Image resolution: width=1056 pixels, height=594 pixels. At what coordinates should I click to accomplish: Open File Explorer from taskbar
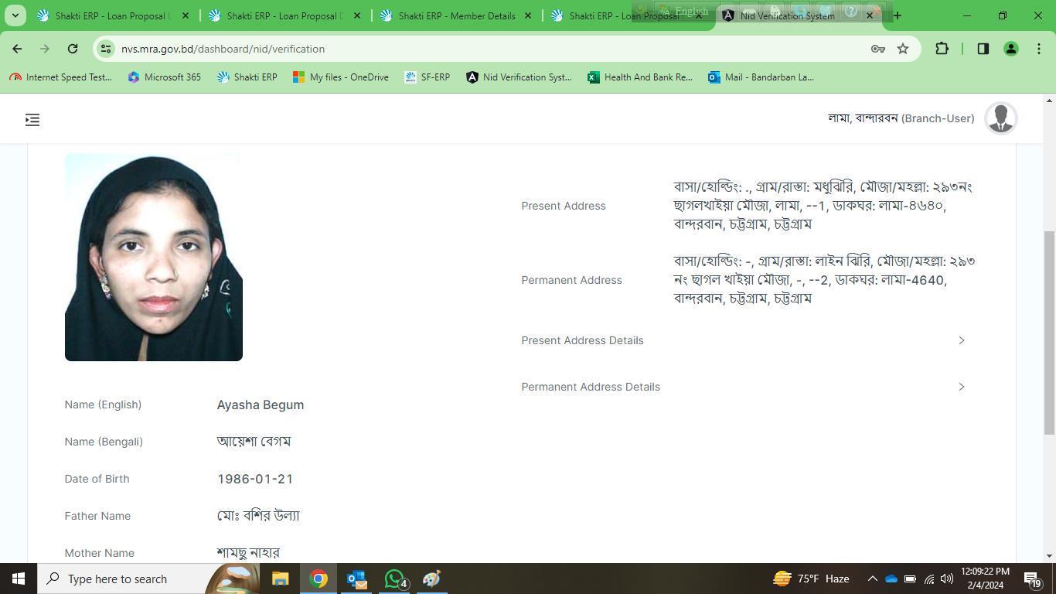click(x=280, y=579)
